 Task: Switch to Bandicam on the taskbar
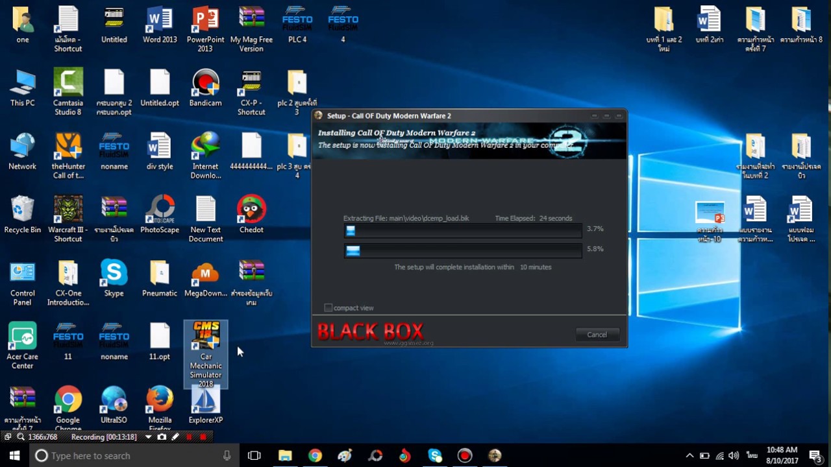pos(465,455)
